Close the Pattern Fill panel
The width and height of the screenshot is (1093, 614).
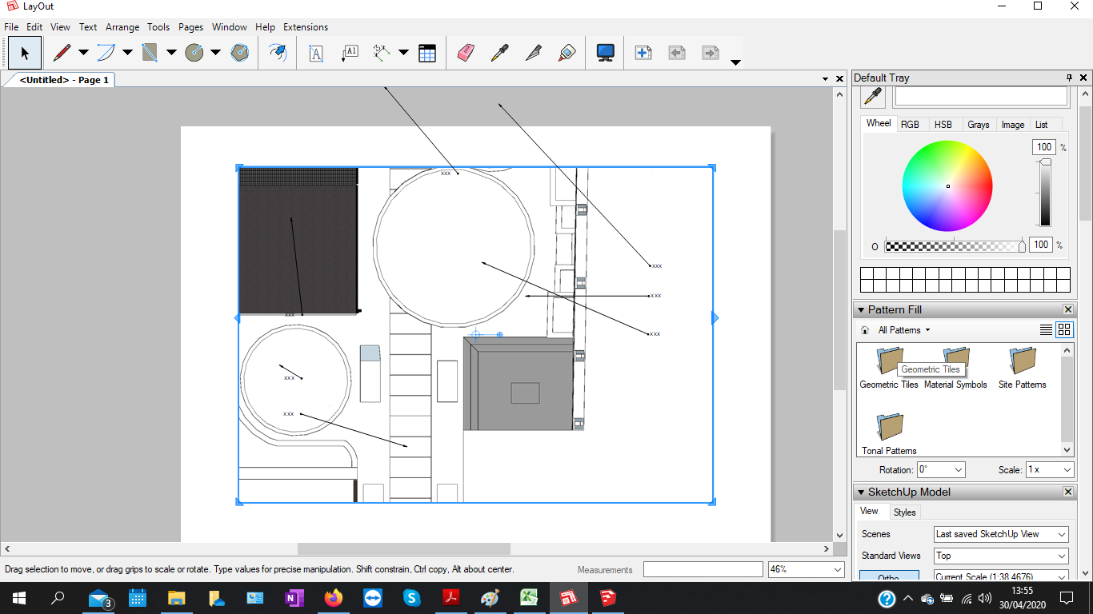point(1068,310)
